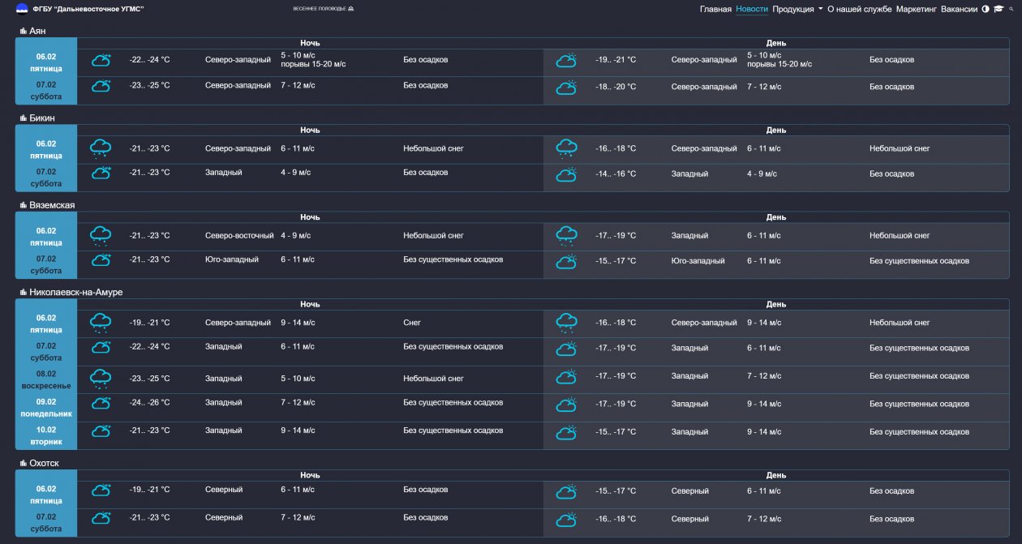Click Охотск day weather icon for 07.02
1022x544 pixels.
point(566,519)
